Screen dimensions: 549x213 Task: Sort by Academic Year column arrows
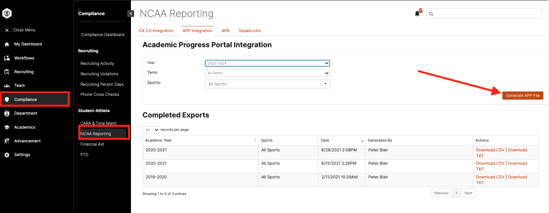coord(255,141)
